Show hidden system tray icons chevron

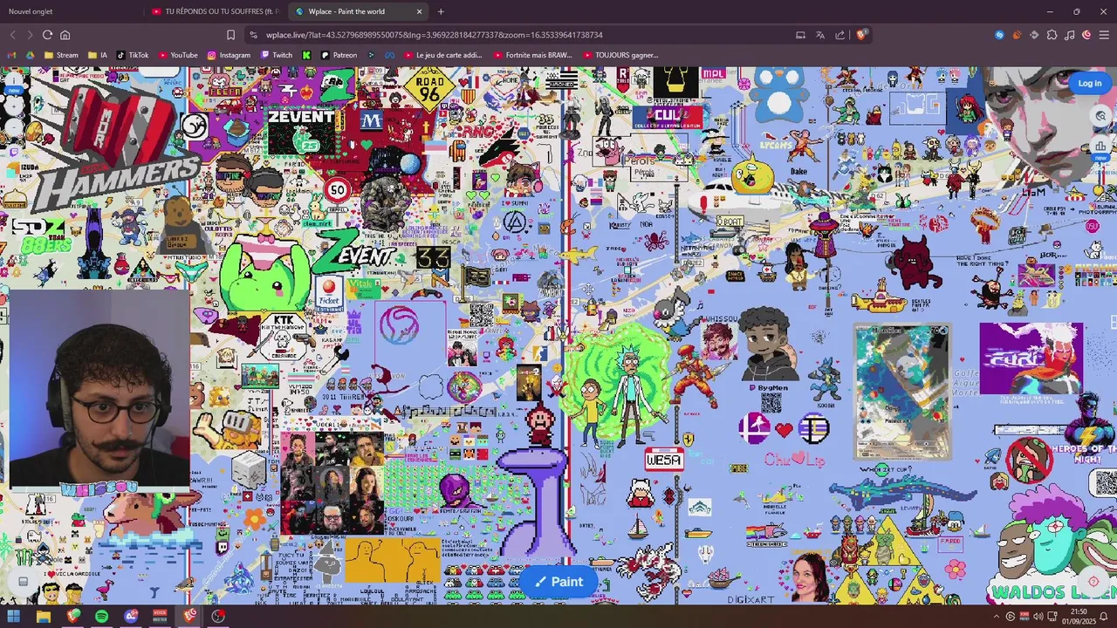click(997, 617)
